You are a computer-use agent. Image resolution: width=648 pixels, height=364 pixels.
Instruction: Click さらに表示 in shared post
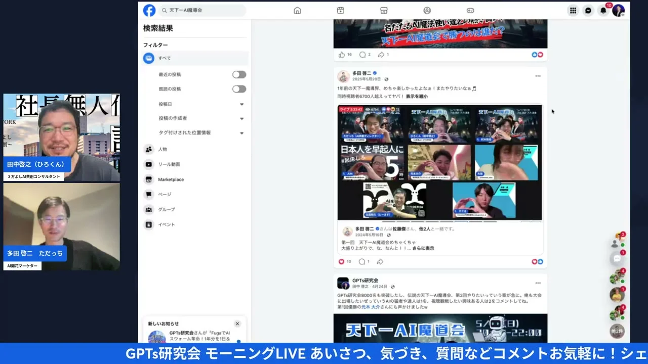(423, 248)
